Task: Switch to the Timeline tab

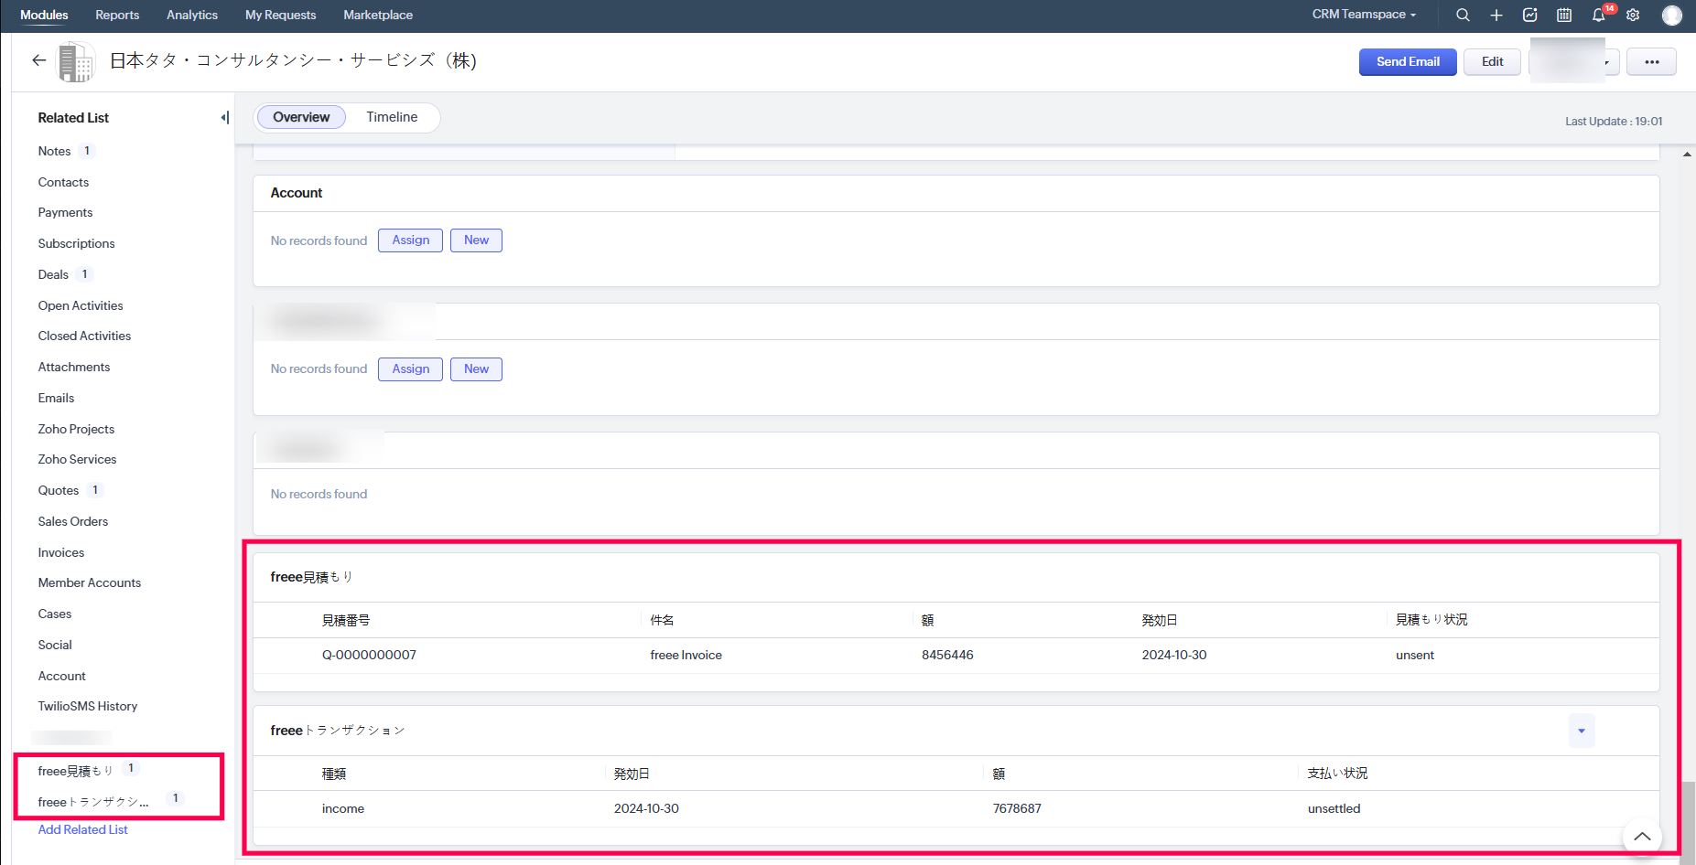Action: (x=392, y=117)
